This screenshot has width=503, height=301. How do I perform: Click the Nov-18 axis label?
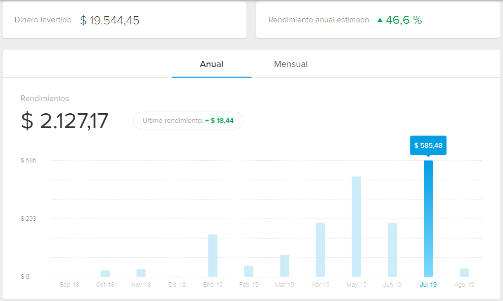point(141,285)
